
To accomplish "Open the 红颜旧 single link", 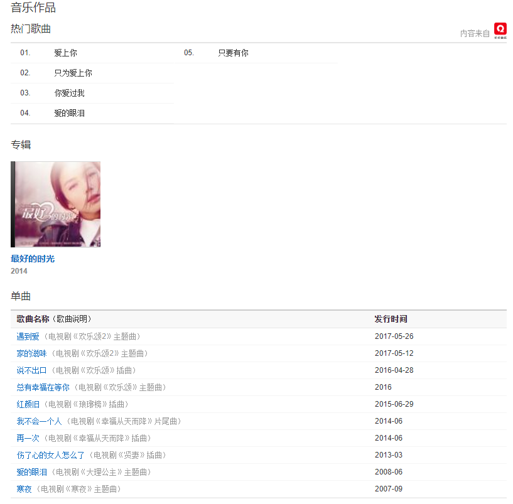I will [x=28, y=404].
